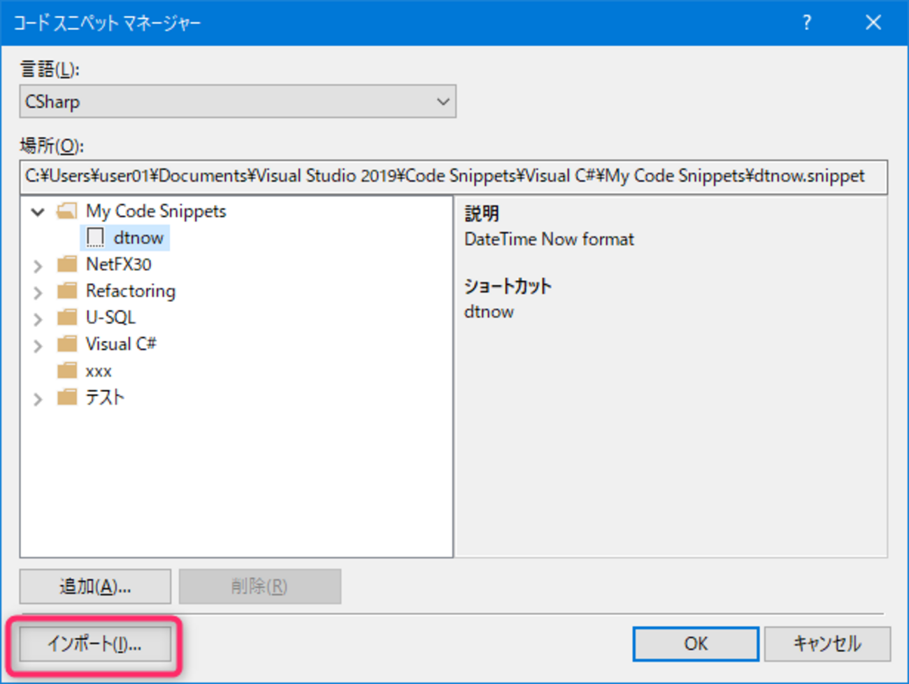
Task: Open the 言語 CSharp language dropdown
Action: [238, 102]
